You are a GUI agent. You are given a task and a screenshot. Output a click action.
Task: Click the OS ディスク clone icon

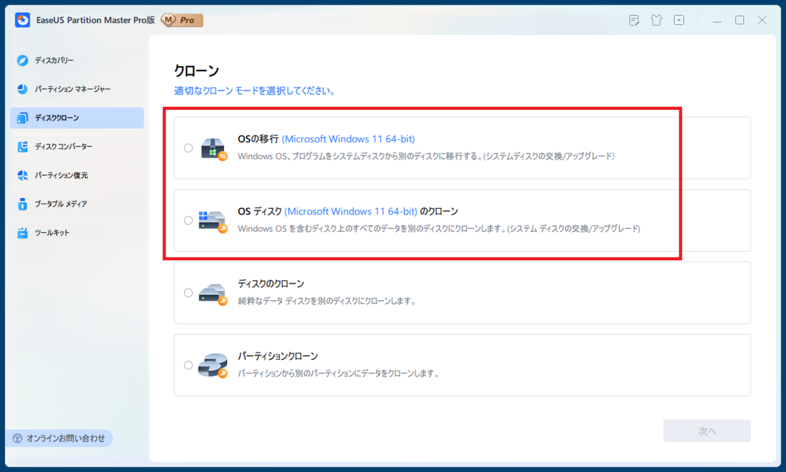tap(213, 222)
